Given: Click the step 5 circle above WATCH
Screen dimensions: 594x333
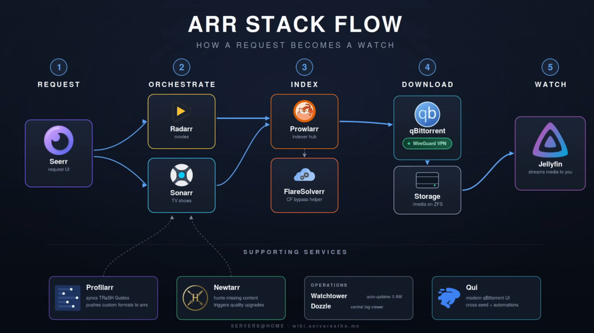Looking at the screenshot, I should pyautogui.click(x=550, y=67).
